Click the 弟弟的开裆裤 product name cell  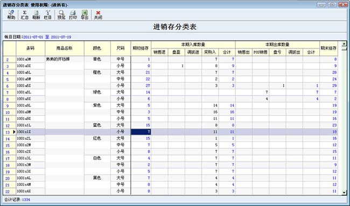point(65,59)
